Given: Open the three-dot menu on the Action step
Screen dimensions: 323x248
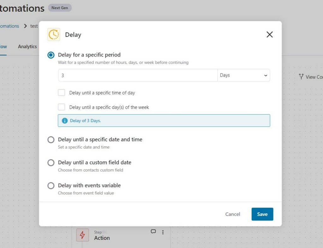Looking at the screenshot, I should click(x=163, y=232).
